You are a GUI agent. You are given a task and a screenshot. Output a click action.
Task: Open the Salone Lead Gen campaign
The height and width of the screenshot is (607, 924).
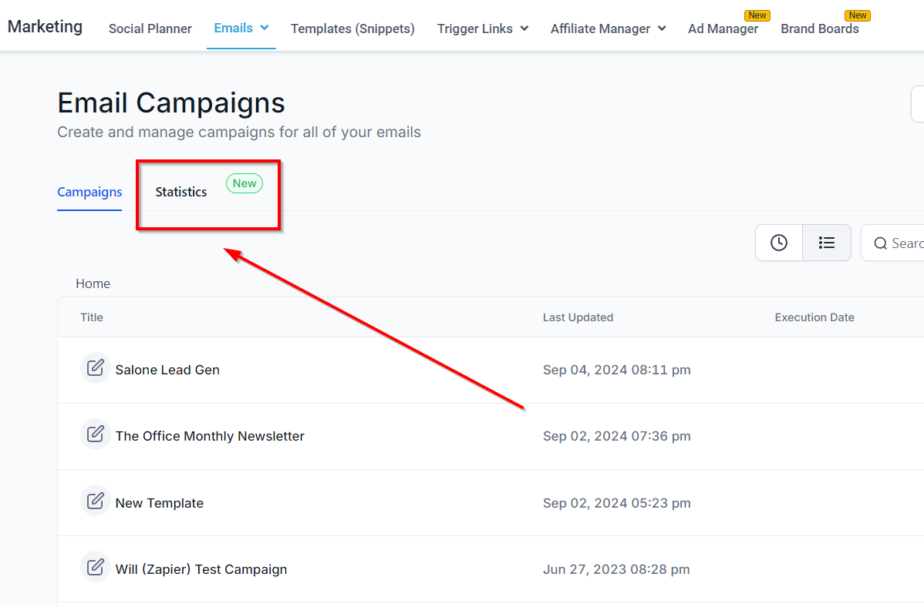167,370
